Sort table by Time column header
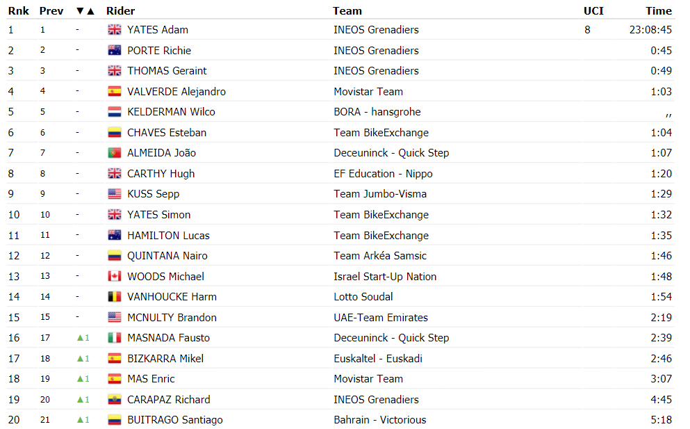Screen dimensions: 690x429 pyautogui.click(x=658, y=11)
